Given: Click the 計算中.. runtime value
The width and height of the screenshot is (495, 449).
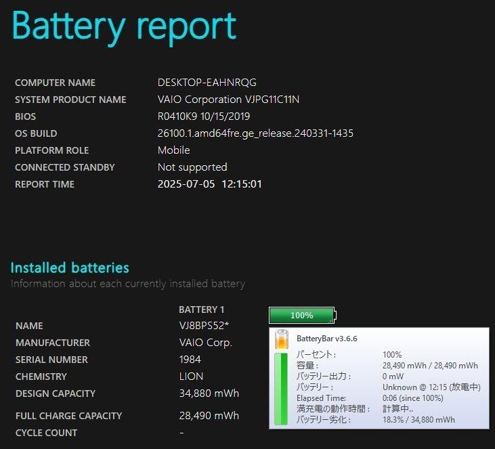Looking at the screenshot, I should [x=397, y=409].
